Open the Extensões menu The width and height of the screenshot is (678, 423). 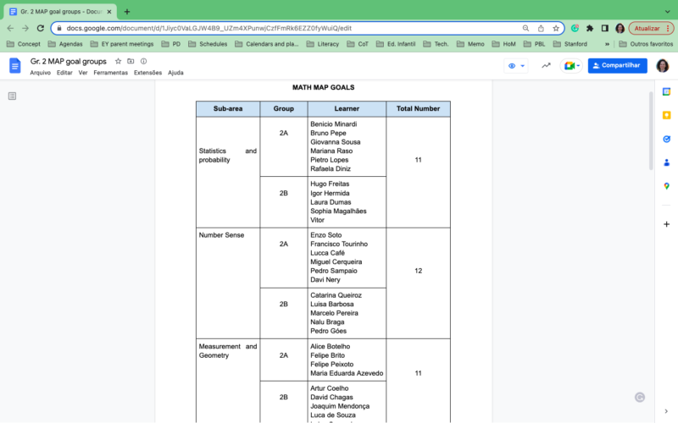click(147, 73)
